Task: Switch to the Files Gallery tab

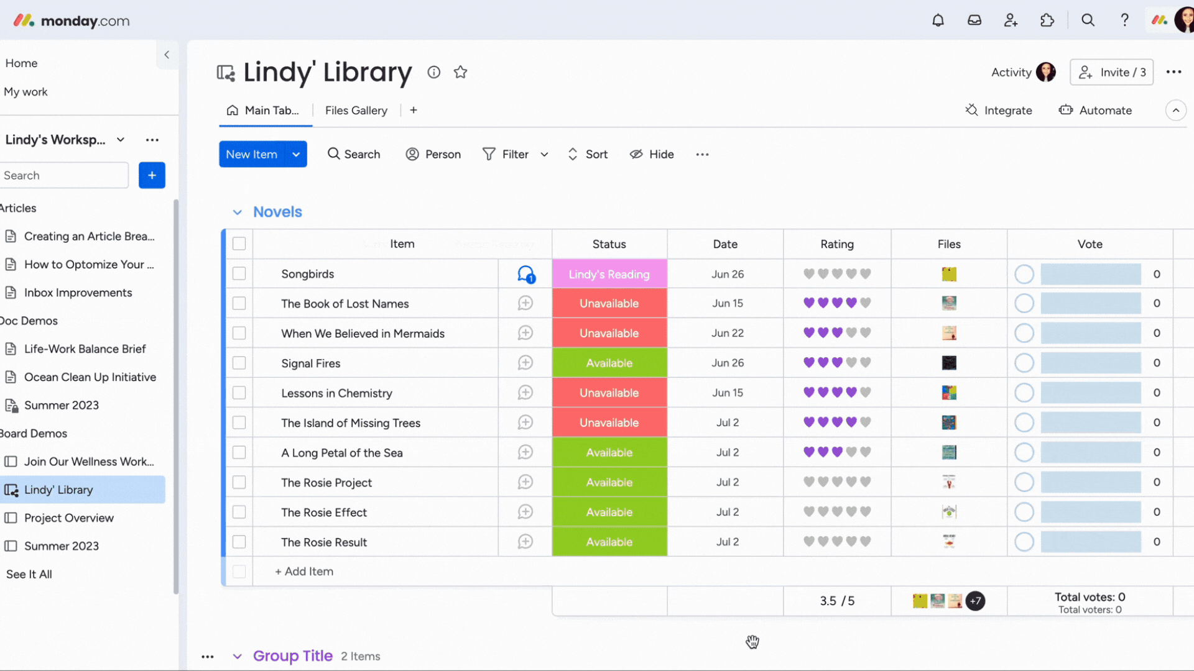Action: pos(356,110)
